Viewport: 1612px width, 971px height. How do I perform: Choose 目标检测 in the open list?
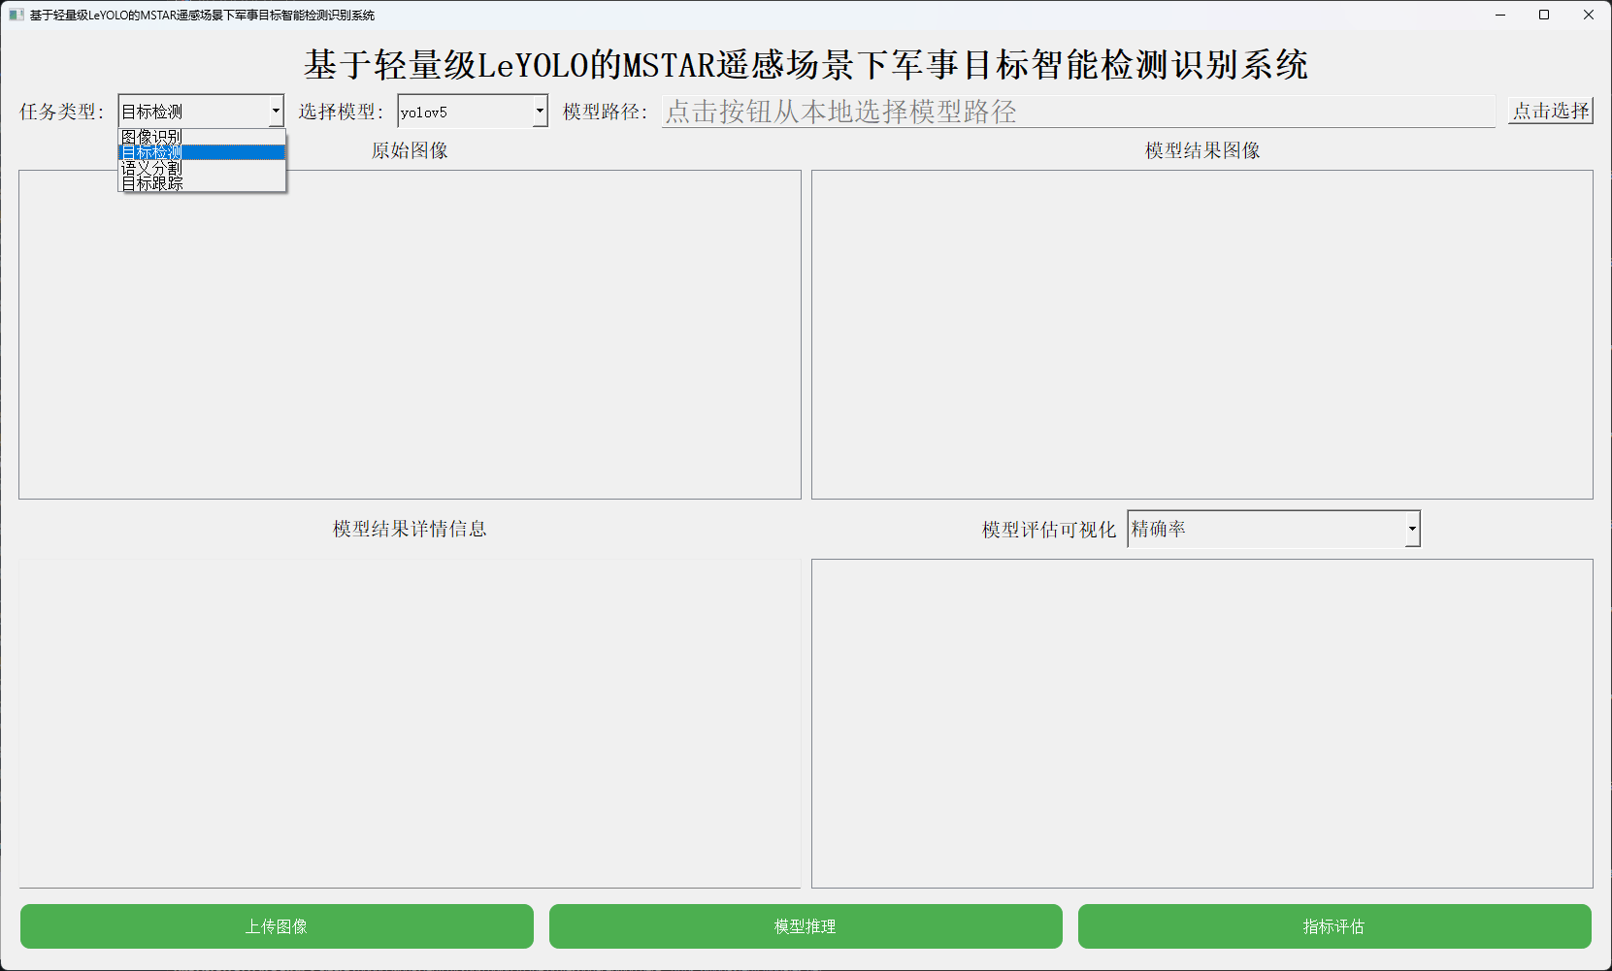(x=202, y=152)
